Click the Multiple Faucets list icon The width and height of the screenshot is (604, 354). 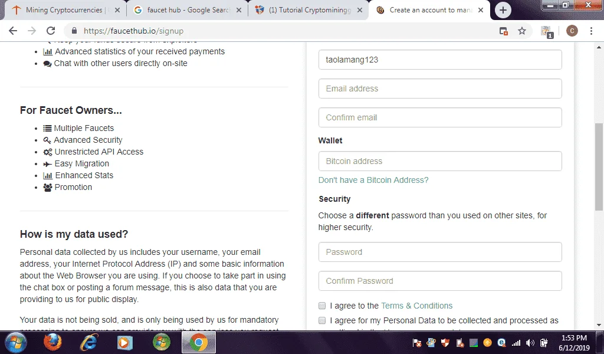click(x=47, y=128)
